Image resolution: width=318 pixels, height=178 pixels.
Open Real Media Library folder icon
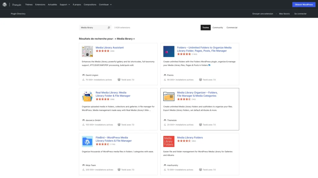[x=87, y=96]
